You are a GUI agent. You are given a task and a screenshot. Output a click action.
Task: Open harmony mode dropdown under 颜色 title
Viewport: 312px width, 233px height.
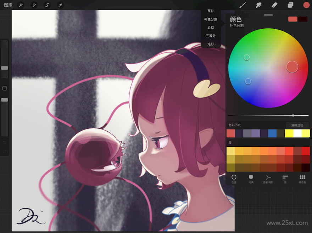point(236,25)
